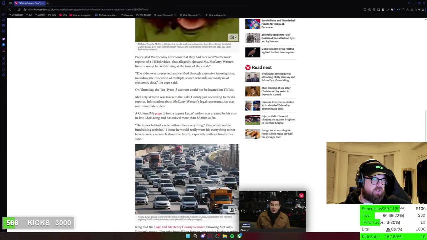Image resolution: width=427 pixels, height=240 pixels.
Task: Go back to the previous page
Action: pyautogui.click(x=10, y=10)
